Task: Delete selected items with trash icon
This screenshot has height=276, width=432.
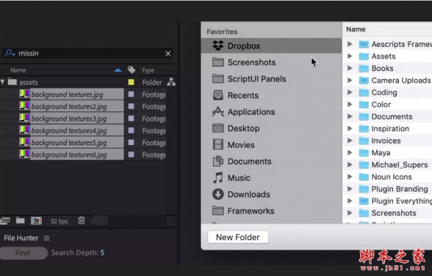Action: point(81,221)
